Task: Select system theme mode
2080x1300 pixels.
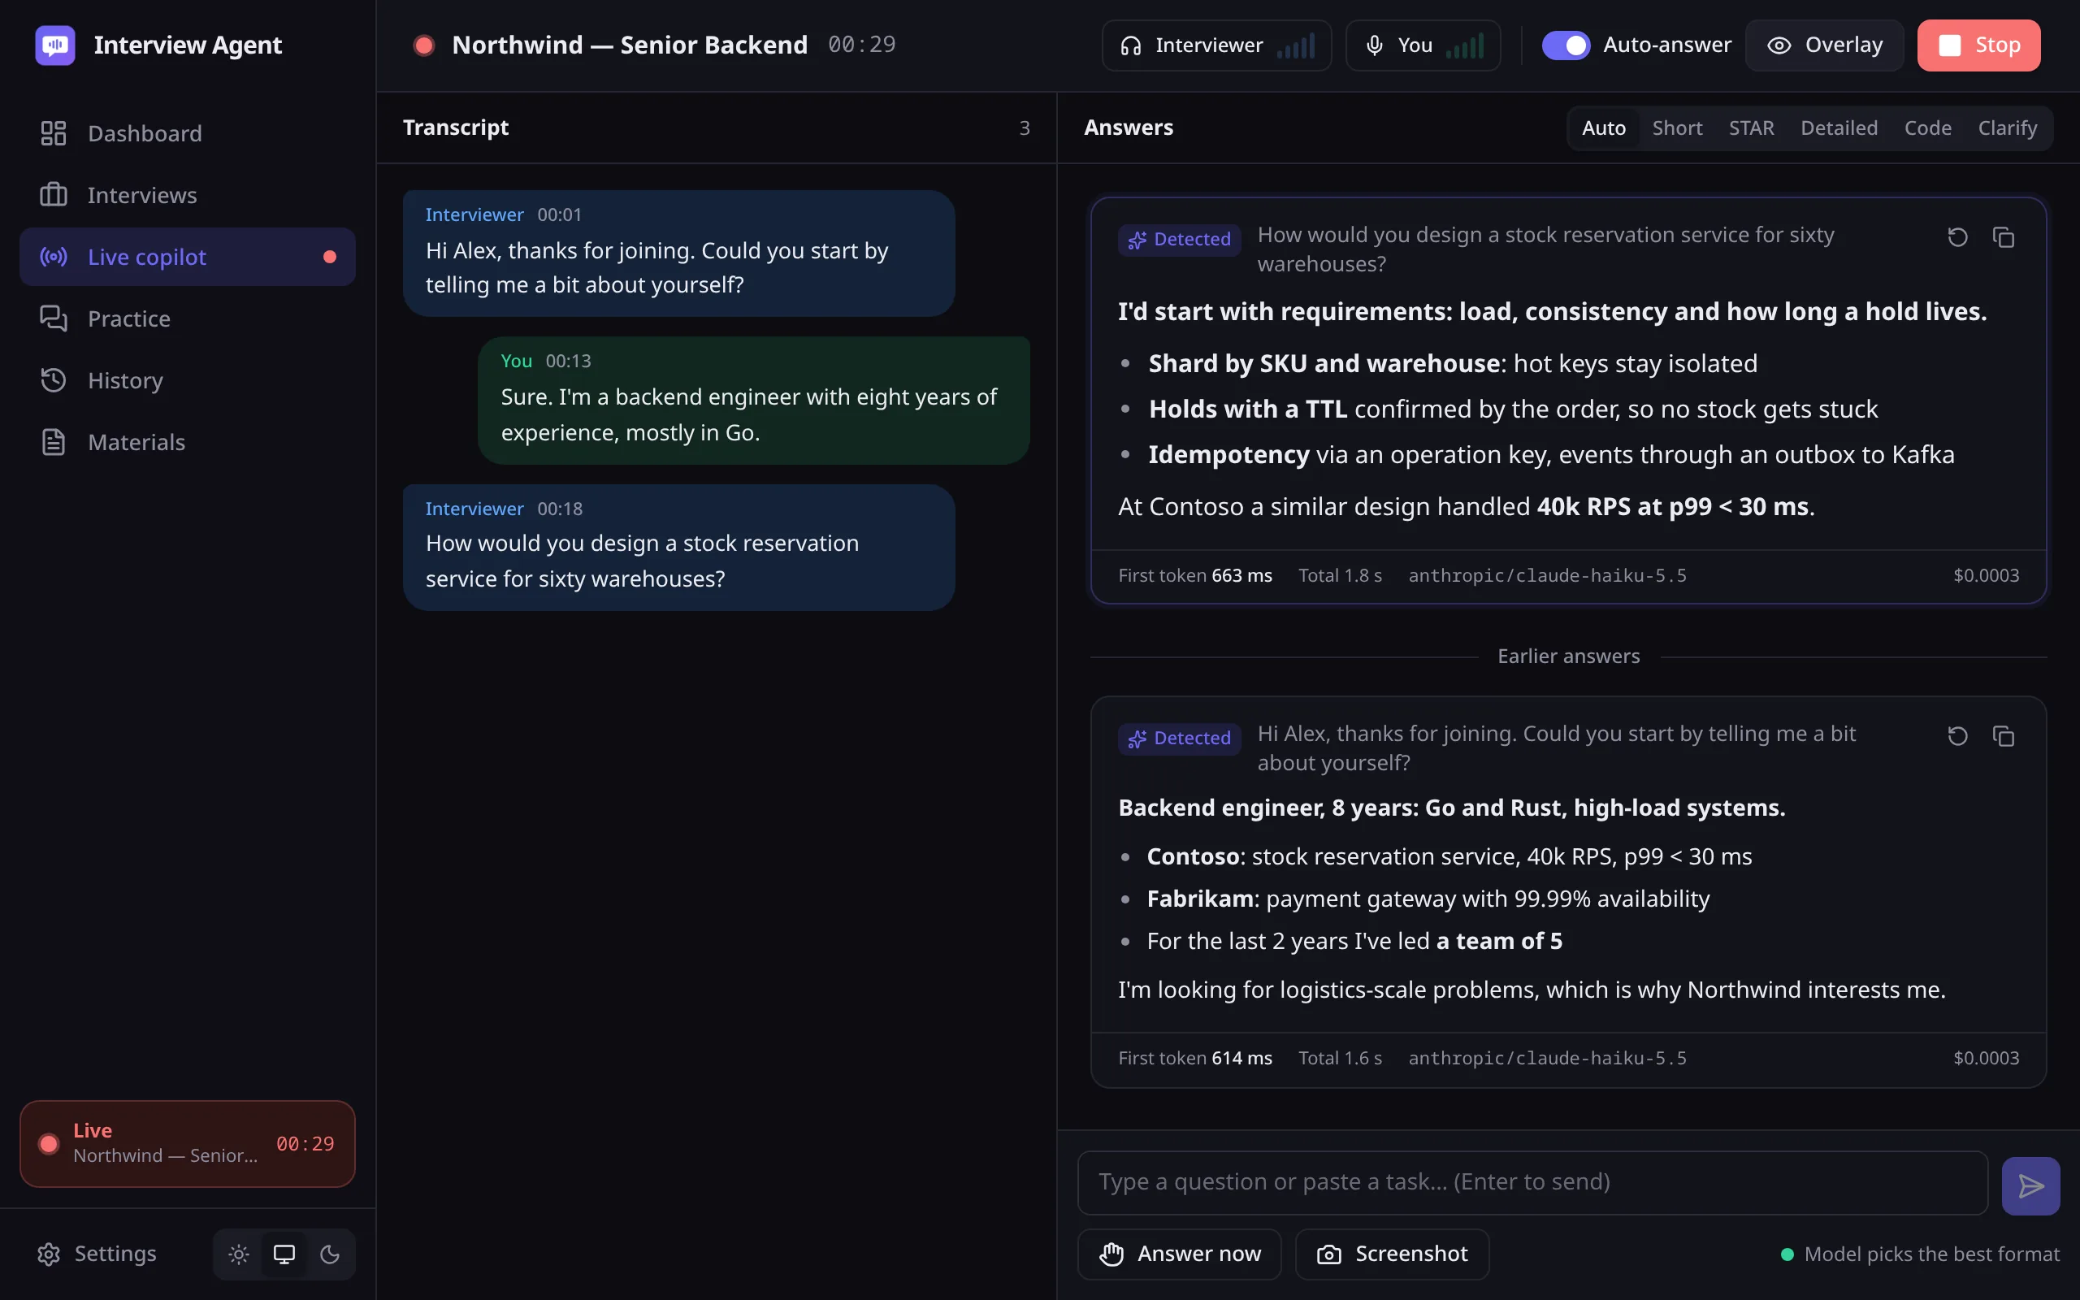Action: (284, 1254)
